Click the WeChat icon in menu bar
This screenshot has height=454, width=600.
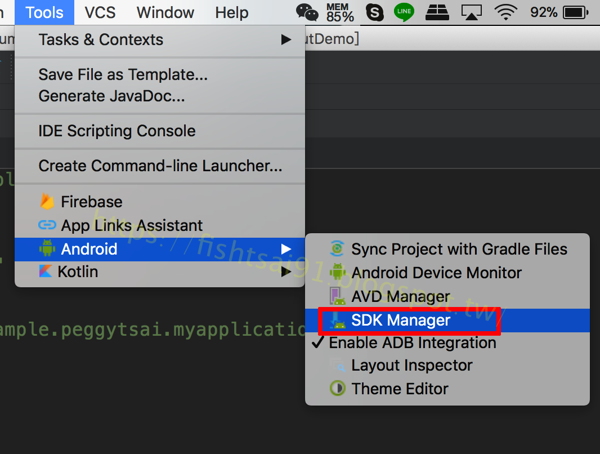307,12
